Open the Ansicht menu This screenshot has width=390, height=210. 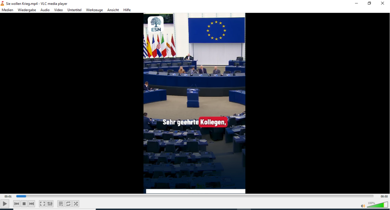113,10
